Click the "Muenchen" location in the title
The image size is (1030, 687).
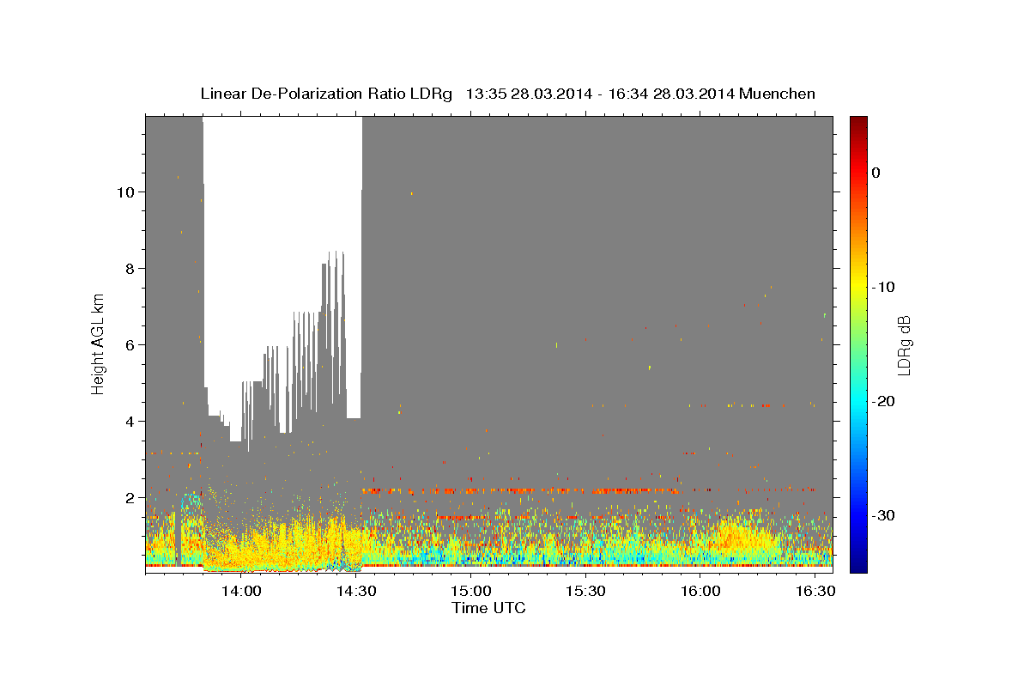[778, 94]
